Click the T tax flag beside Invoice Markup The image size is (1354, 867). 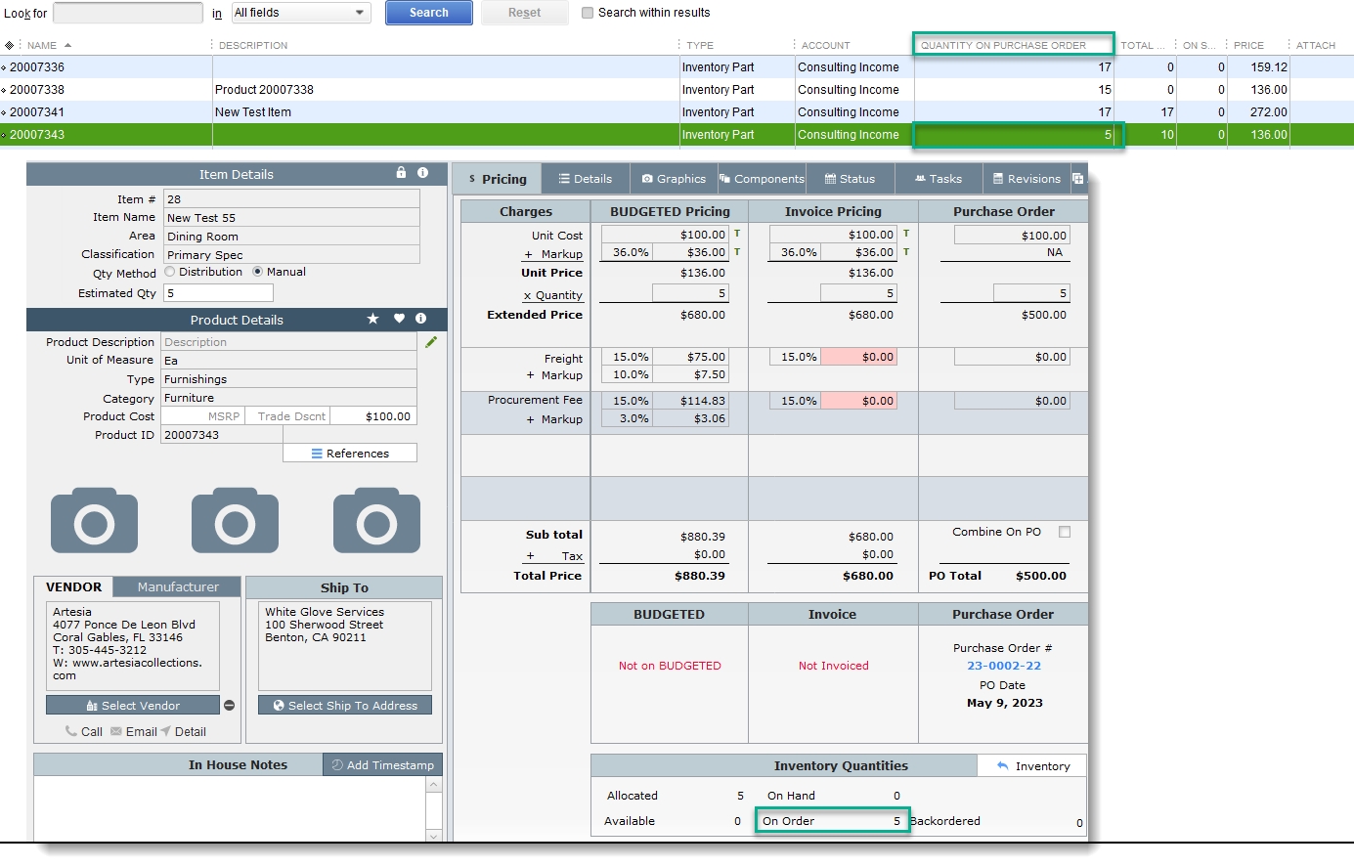click(906, 252)
